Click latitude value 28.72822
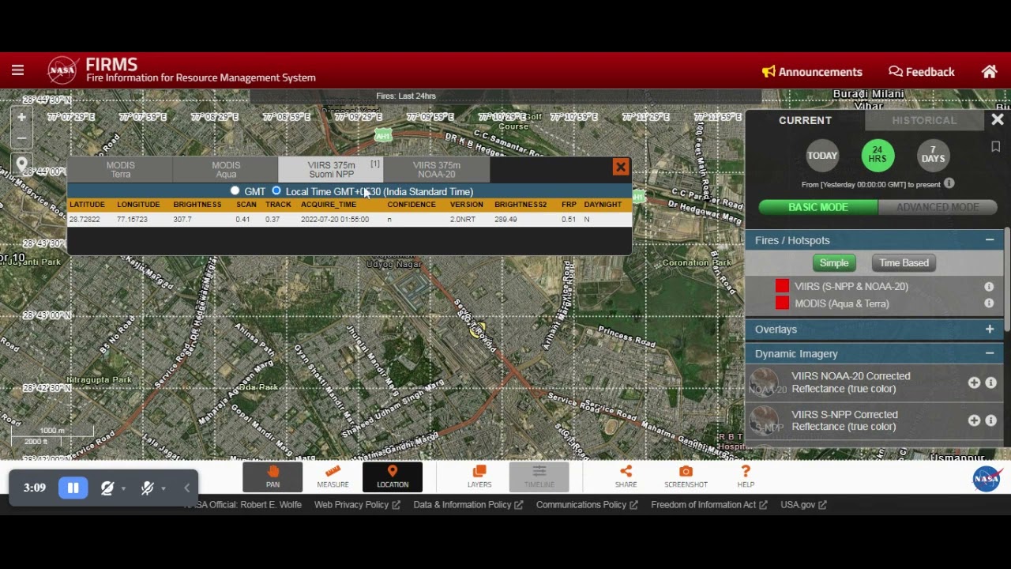 (x=85, y=220)
